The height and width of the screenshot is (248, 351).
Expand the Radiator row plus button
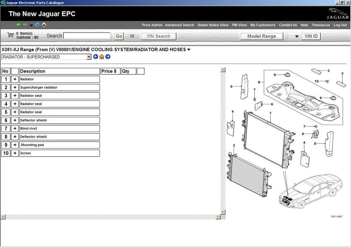coord(15,79)
